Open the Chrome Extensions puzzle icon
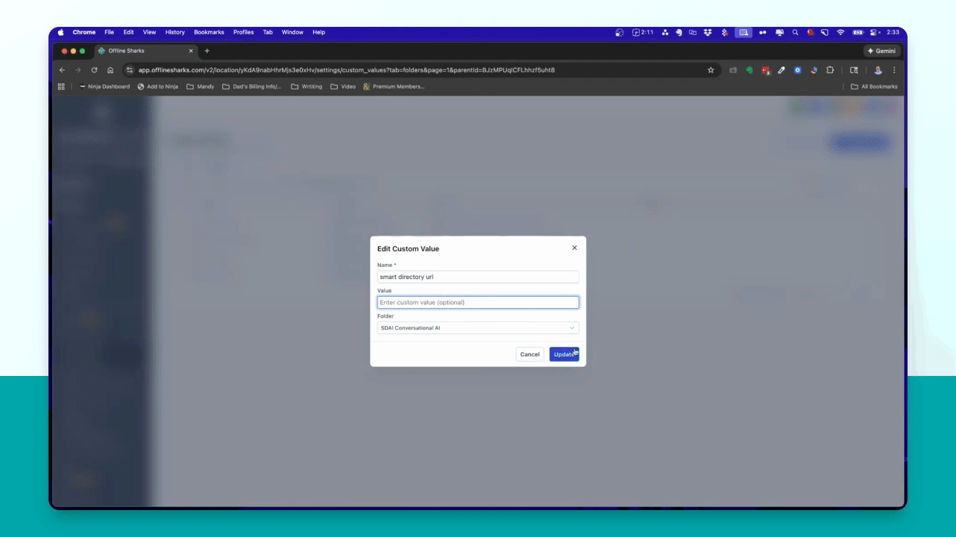This screenshot has width=956, height=537. coord(830,70)
